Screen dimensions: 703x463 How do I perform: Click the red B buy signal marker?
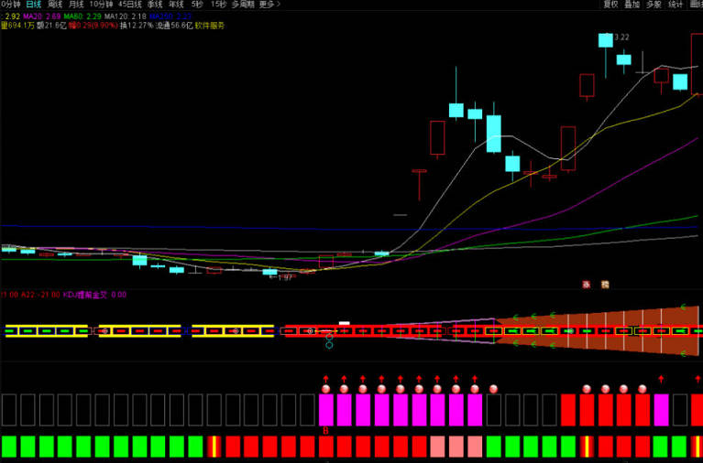[x=326, y=431]
